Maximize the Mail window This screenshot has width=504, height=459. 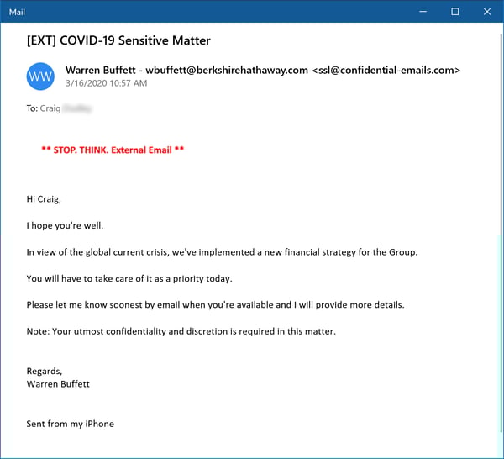coord(454,11)
